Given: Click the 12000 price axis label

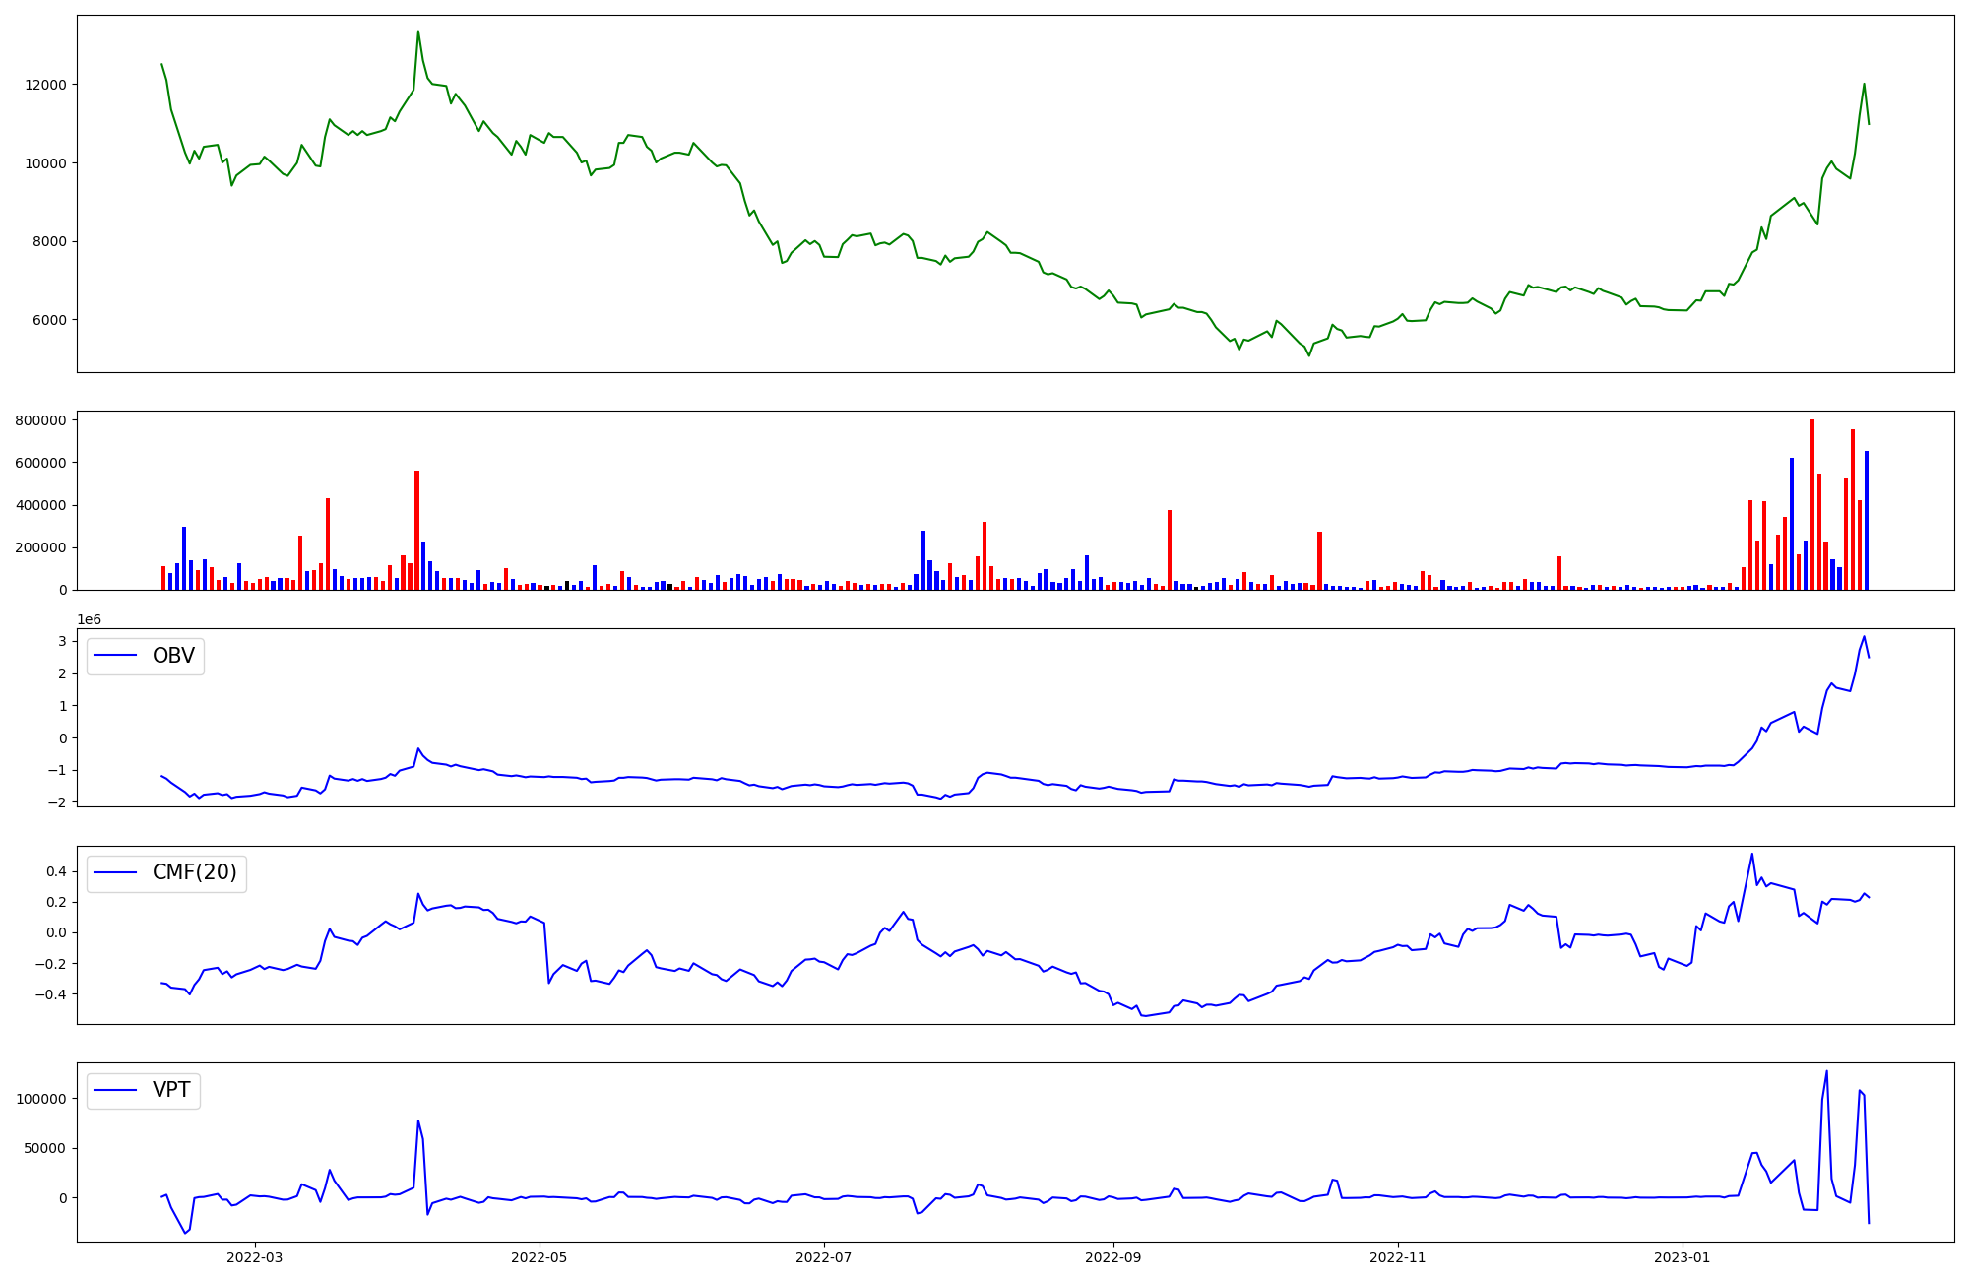Looking at the screenshot, I should pos(46,85).
